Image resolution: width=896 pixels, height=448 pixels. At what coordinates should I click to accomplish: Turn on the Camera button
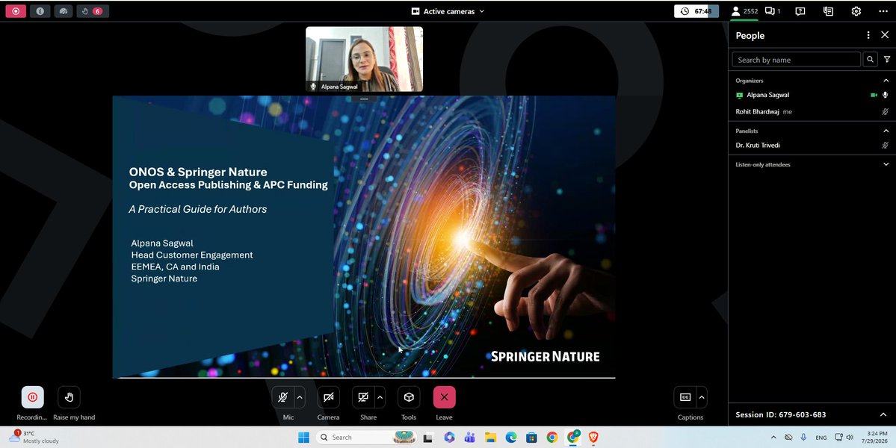point(329,397)
